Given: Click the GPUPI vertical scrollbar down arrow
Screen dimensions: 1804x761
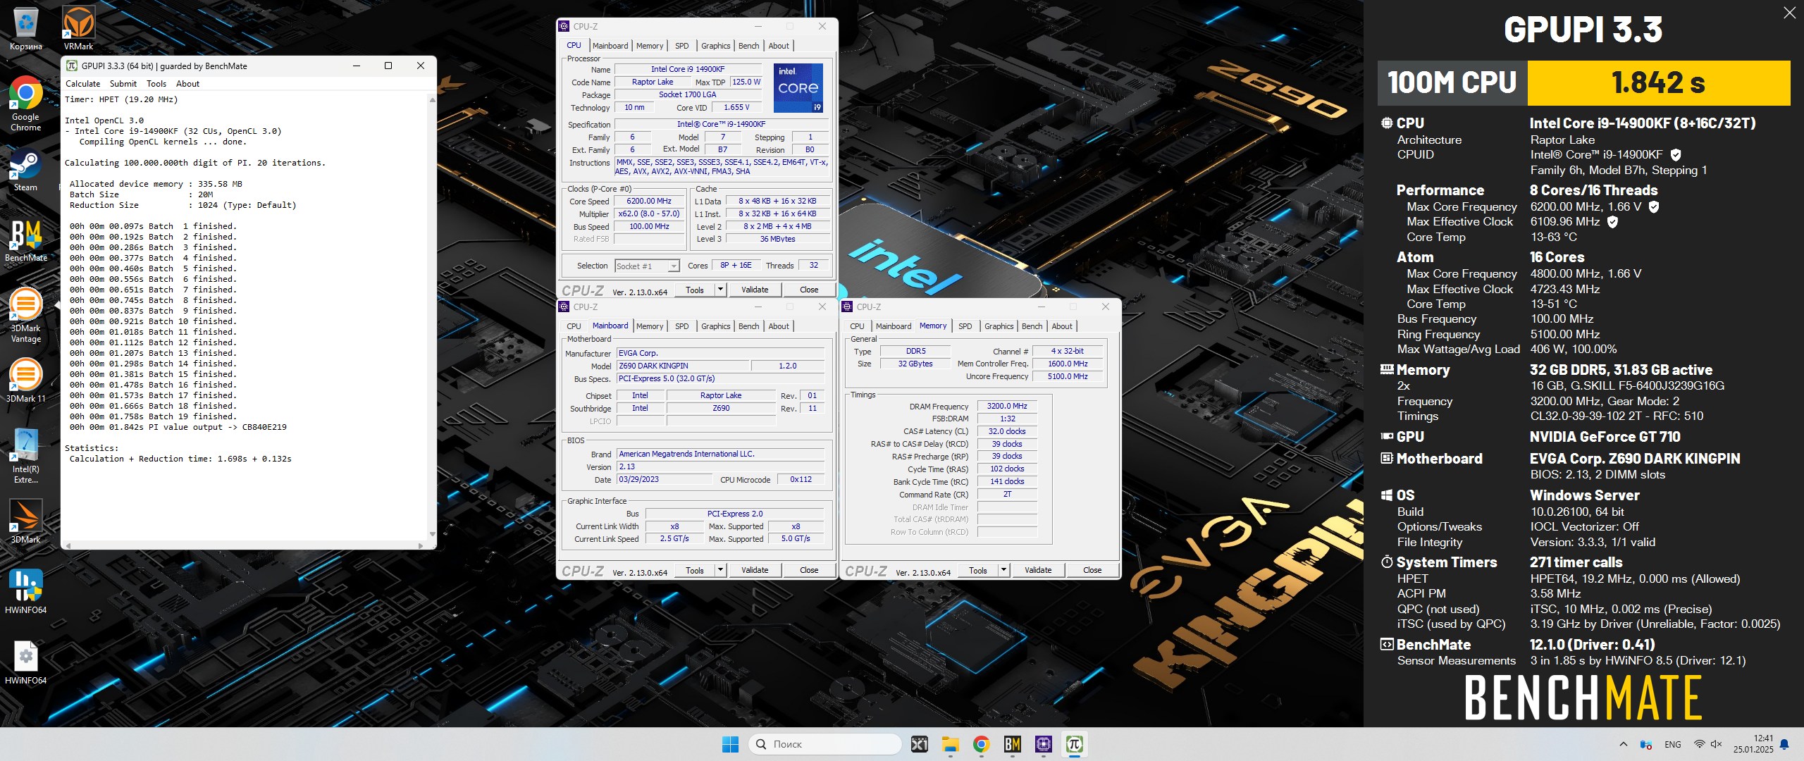Looking at the screenshot, I should click(432, 534).
